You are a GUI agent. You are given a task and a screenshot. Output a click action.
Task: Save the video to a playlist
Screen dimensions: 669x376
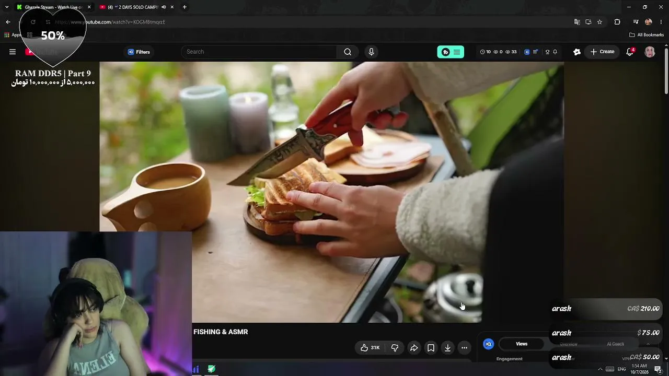[431, 348]
